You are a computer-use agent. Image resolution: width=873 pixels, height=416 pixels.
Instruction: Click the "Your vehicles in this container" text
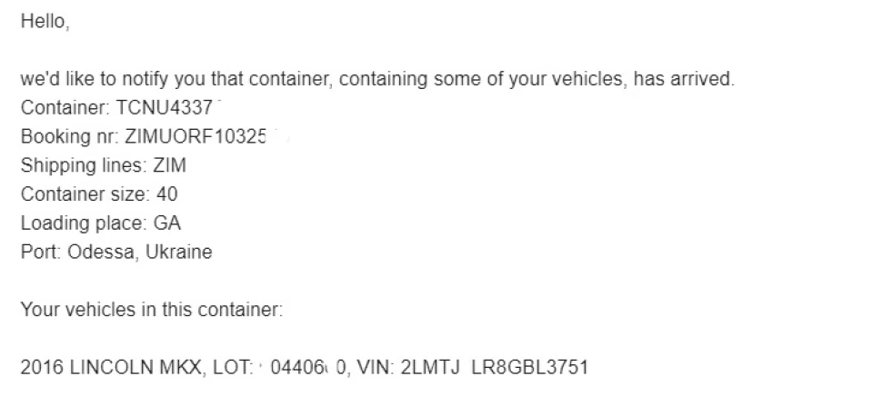point(150,310)
